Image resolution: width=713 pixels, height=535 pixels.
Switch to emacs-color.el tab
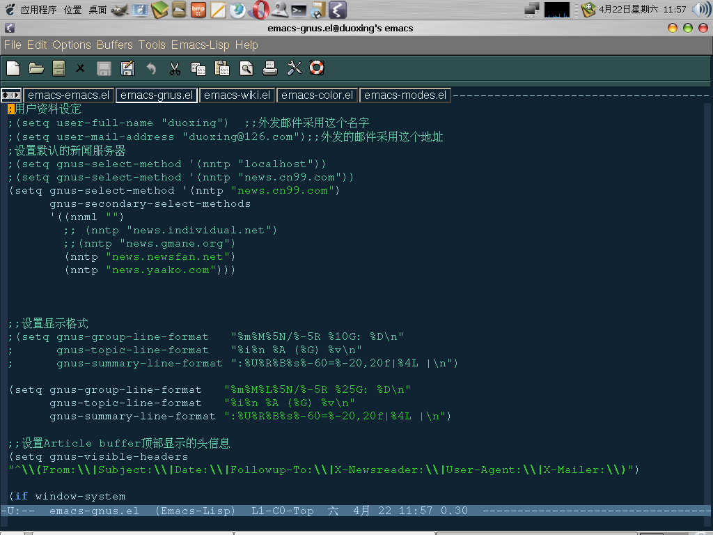tap(317, 95)
